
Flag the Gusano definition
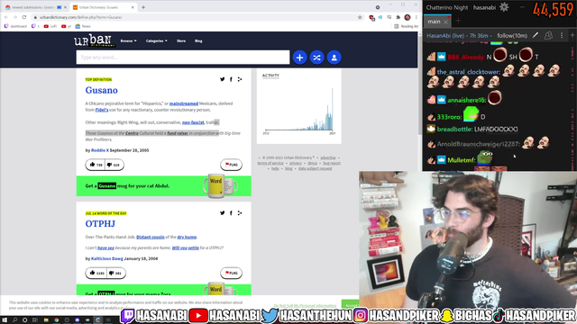tap(231, 165)
